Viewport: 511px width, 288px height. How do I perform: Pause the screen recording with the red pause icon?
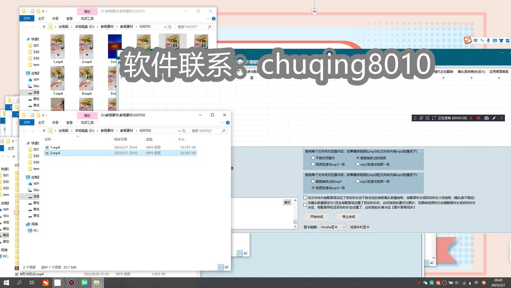pos(471,118)
